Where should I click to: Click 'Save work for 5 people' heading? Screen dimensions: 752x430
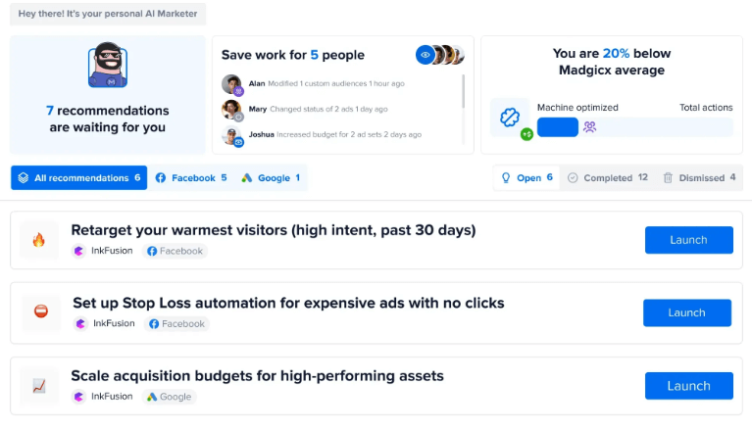tap(292, 55)
